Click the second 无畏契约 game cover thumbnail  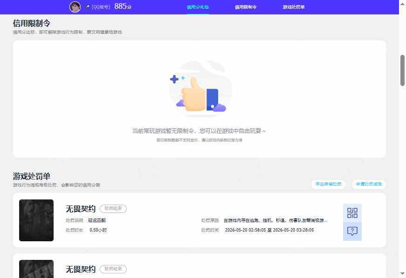coord(36,269)
